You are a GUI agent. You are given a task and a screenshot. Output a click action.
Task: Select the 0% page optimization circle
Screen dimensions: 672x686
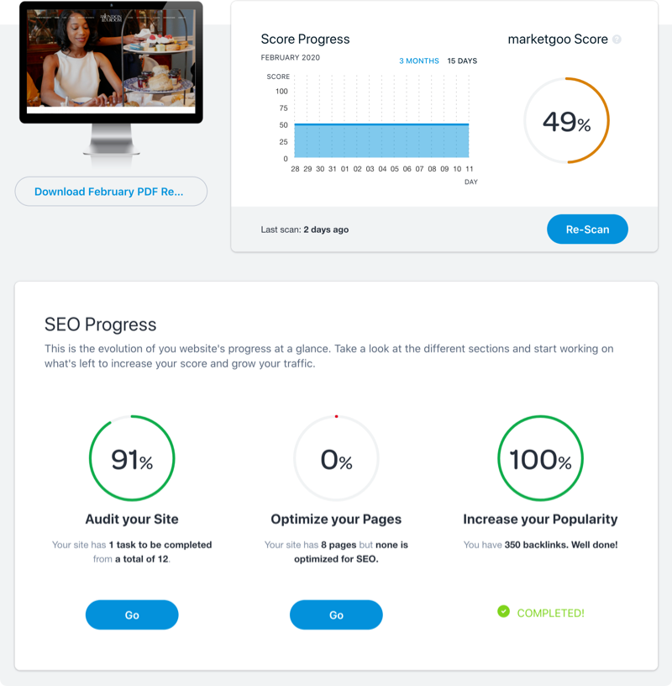click(336, 459)
